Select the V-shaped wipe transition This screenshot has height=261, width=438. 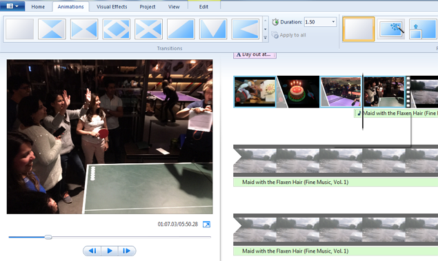pyautogui.click(x=213, y=29)
